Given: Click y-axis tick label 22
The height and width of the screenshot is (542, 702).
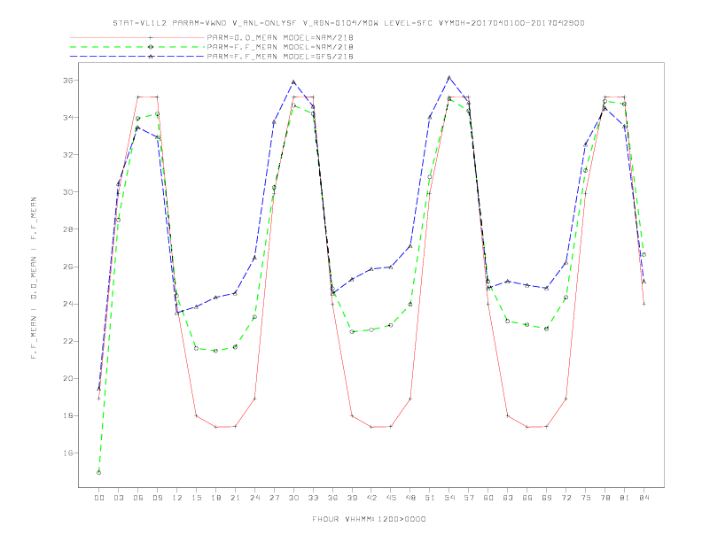Looking at the screenshot, I should tap(67, 341).
